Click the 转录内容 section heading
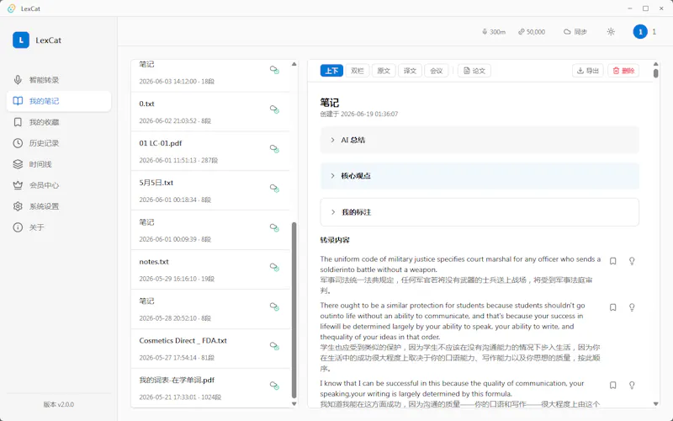 coord(335,240)
